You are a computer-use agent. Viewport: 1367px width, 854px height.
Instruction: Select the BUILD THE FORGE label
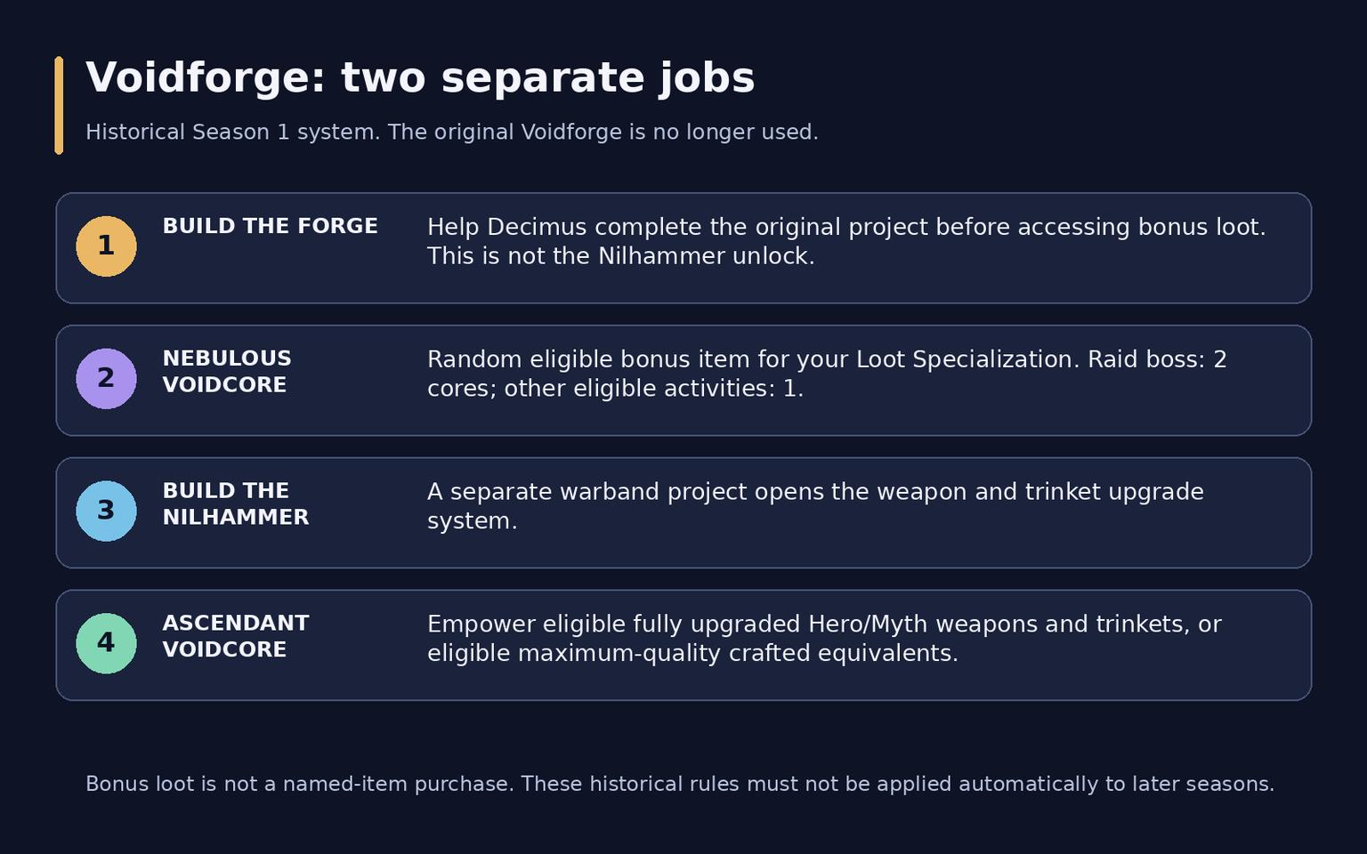270,226
